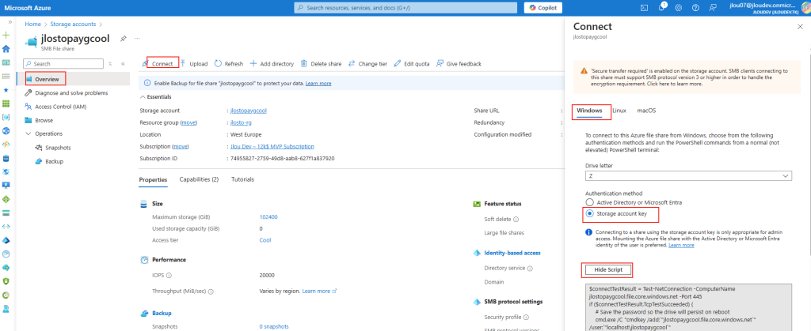811x331 pixels.
Task: Open the jlosto-rg resource group link
Action: tap(242, 122)
